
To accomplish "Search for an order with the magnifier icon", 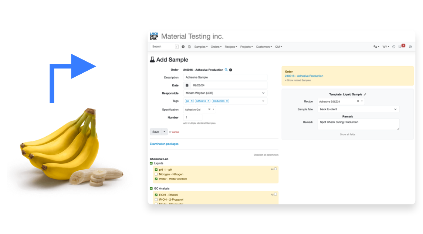I will click(226, 70).
